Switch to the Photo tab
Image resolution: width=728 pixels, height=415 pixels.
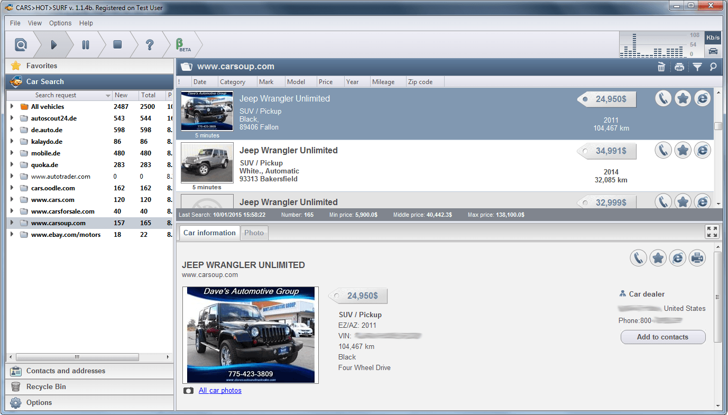[254, 233]
